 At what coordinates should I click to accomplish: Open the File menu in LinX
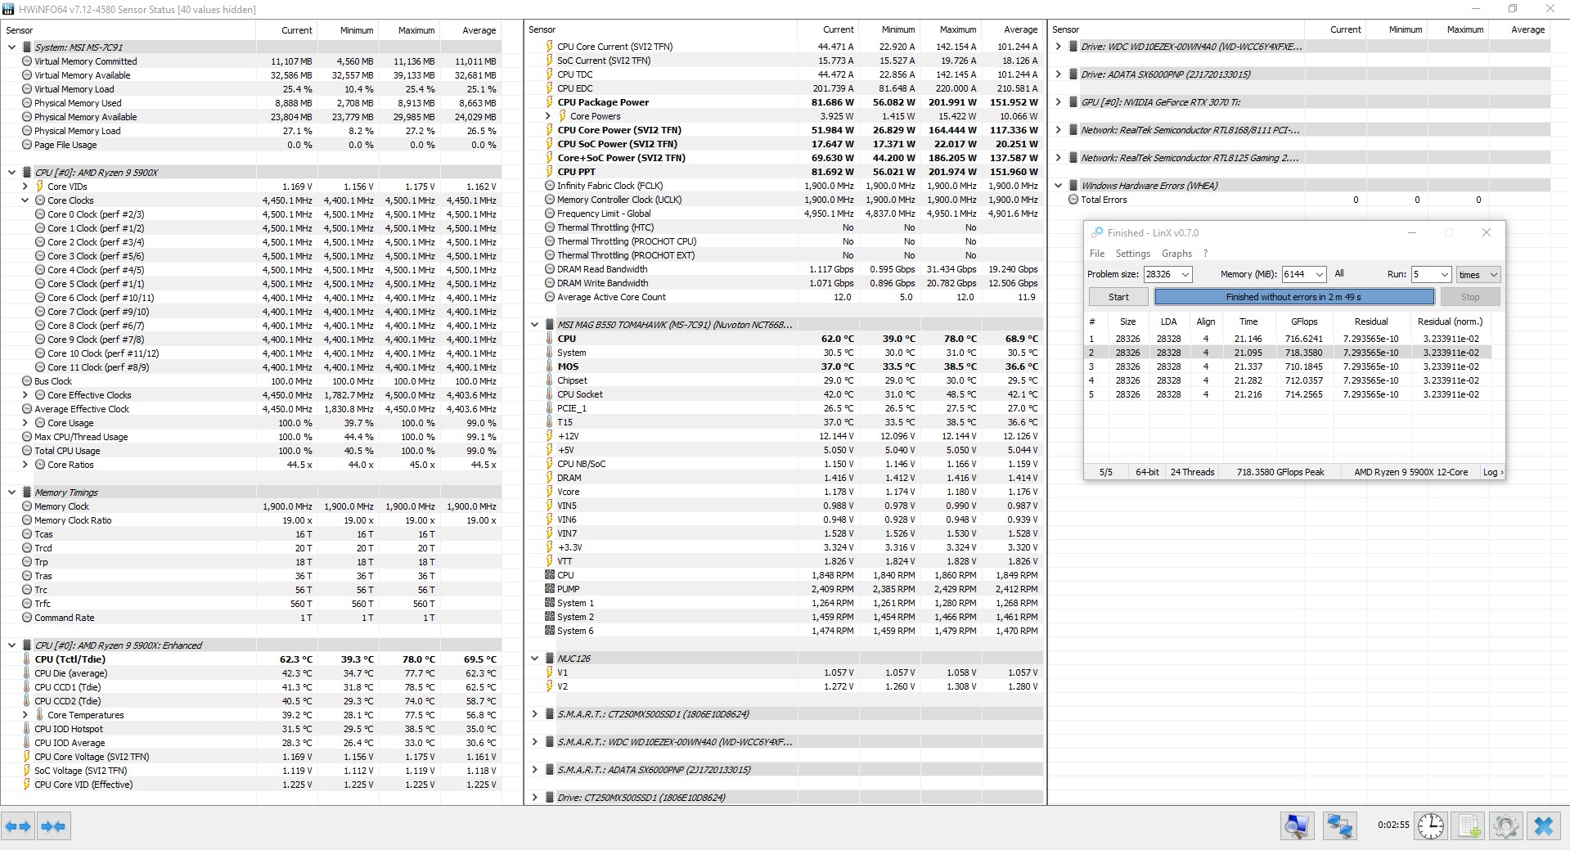(1097, 254)
